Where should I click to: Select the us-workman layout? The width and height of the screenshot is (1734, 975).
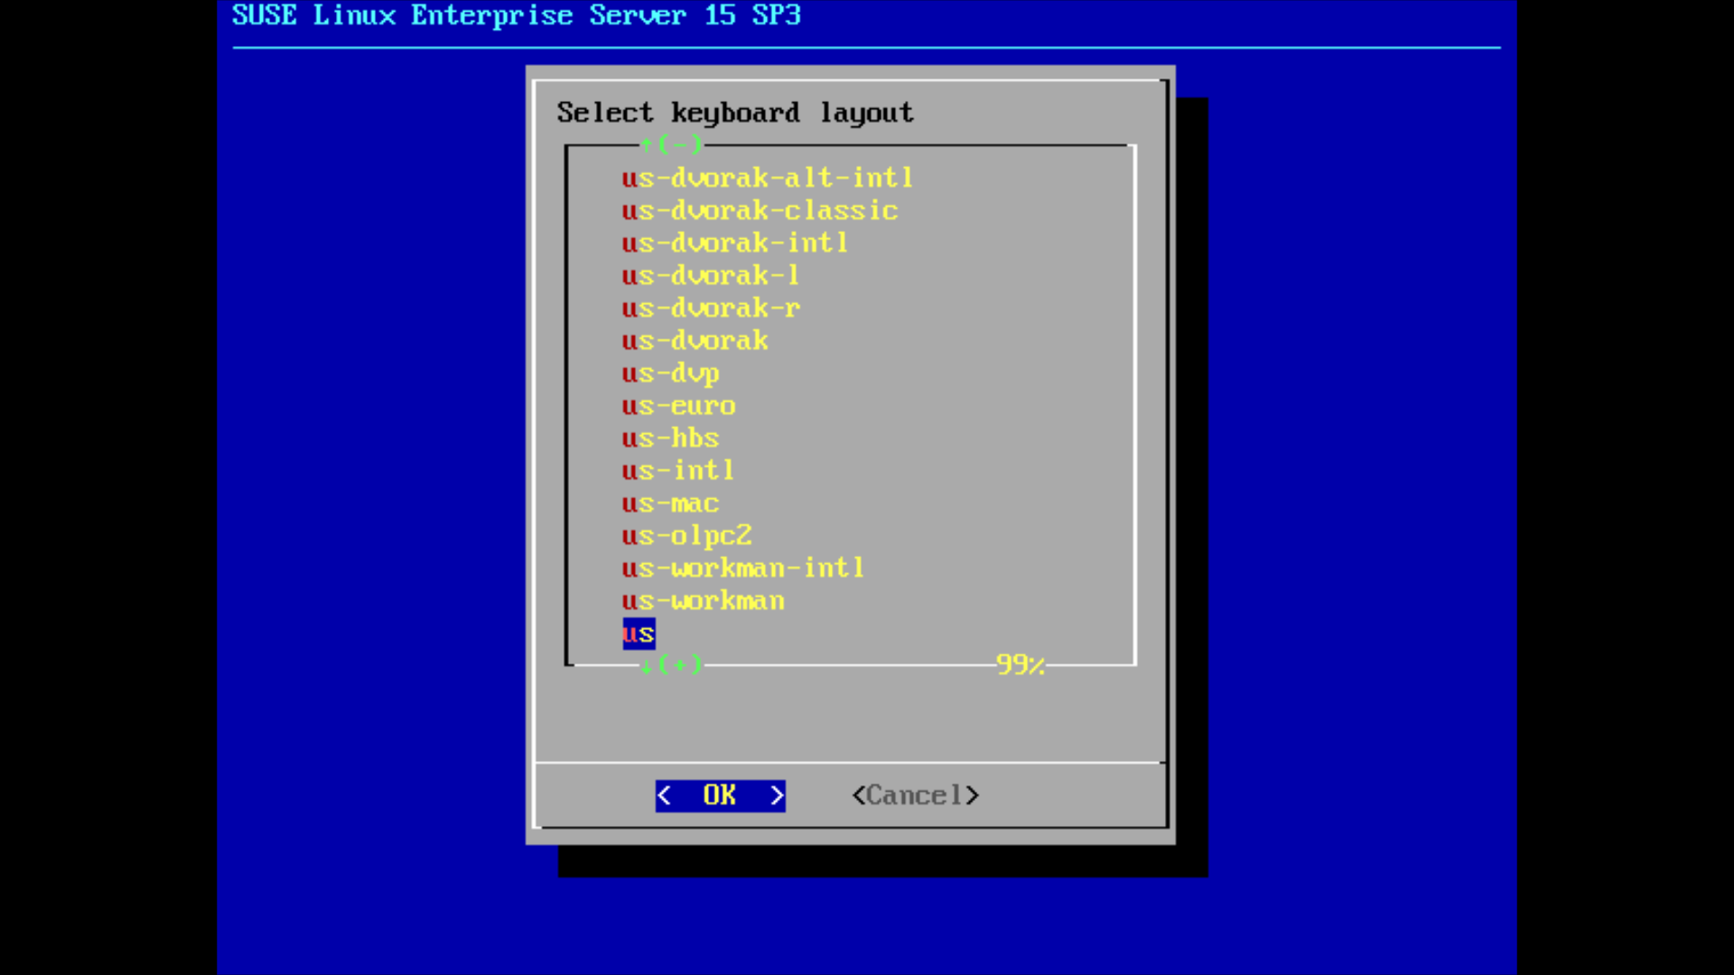coord(703,600)
